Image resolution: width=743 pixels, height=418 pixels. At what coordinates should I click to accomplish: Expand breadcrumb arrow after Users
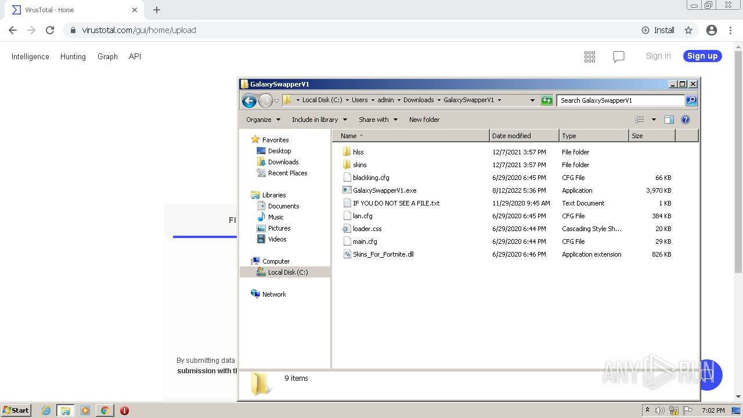point(373,100)
